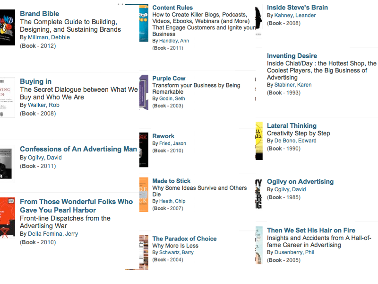
Task: Click author link Millman, Debbie
Action: [49, 37]
